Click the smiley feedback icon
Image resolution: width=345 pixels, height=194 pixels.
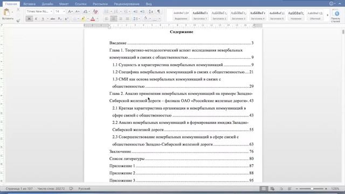(x=332, y=4)
